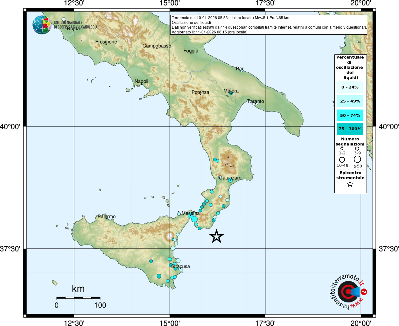
Task: Click the Potenza city label
Action: tap(200, 92)
